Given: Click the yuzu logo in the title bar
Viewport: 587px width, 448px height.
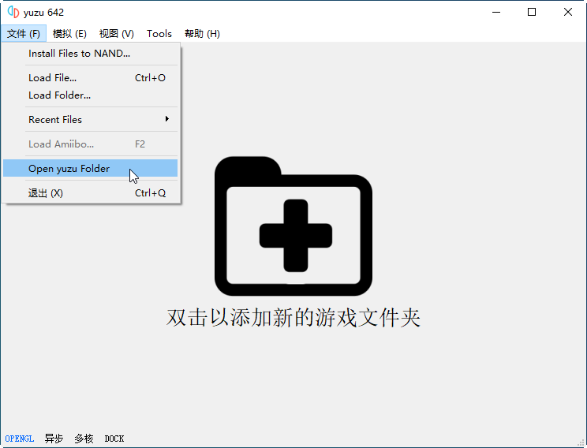Looking at the screenshot, I should (13, 12).
